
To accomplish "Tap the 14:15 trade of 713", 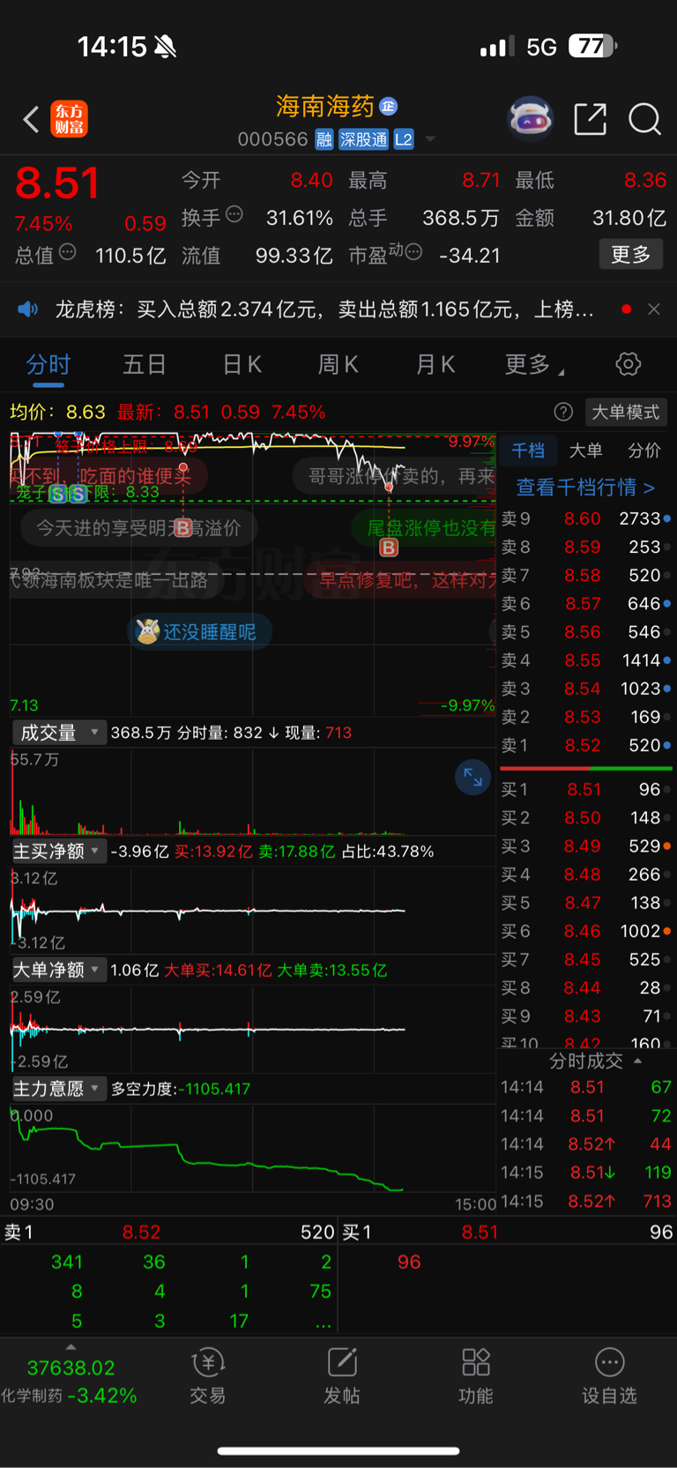I will click(x=586, y=1201).
